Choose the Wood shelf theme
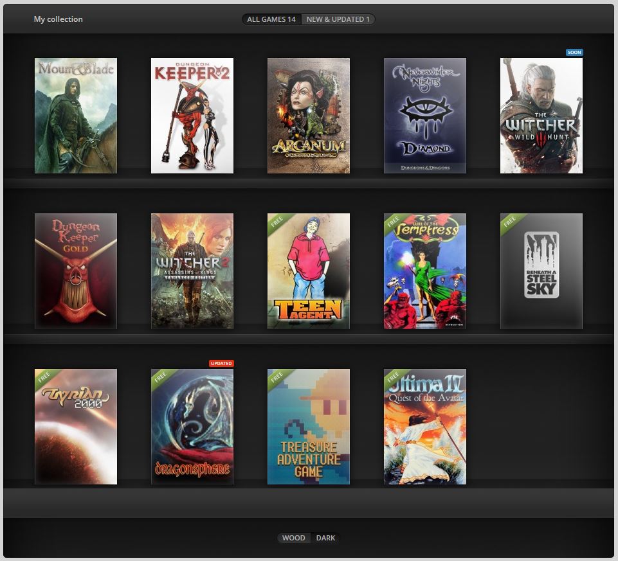Screen dimensions: 618x561 point(294,538)
